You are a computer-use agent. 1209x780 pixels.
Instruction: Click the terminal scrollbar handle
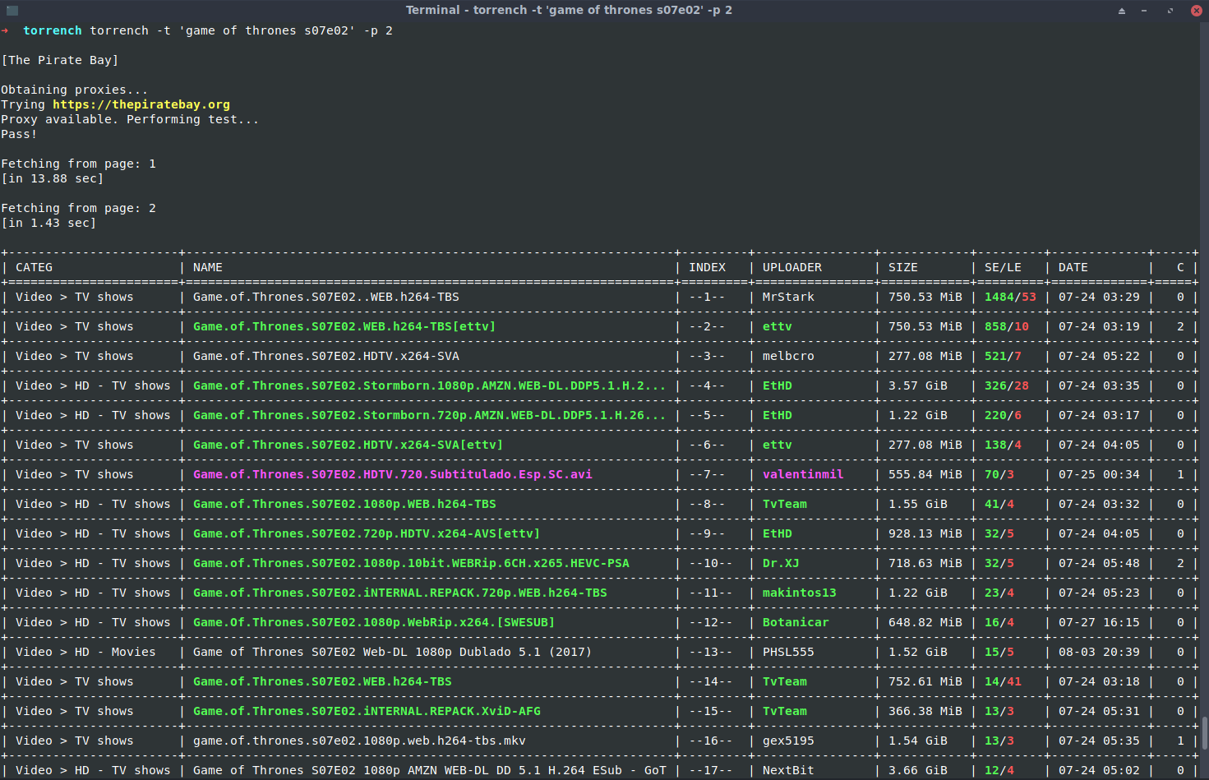[x=1205, y=733]
